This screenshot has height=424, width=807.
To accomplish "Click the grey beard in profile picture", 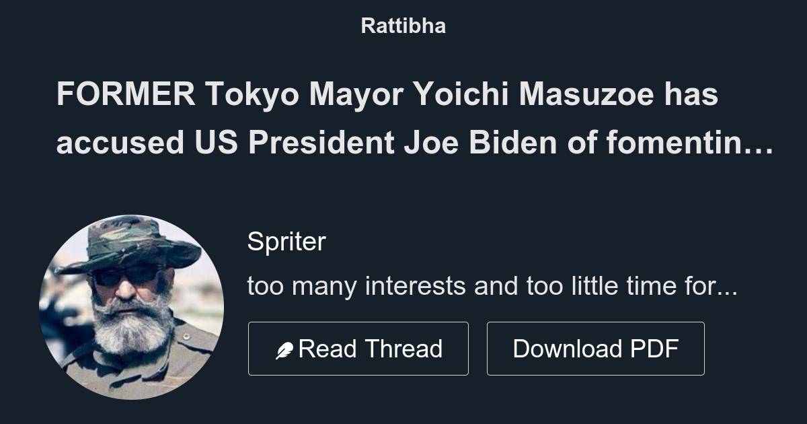I will point(134,326).
